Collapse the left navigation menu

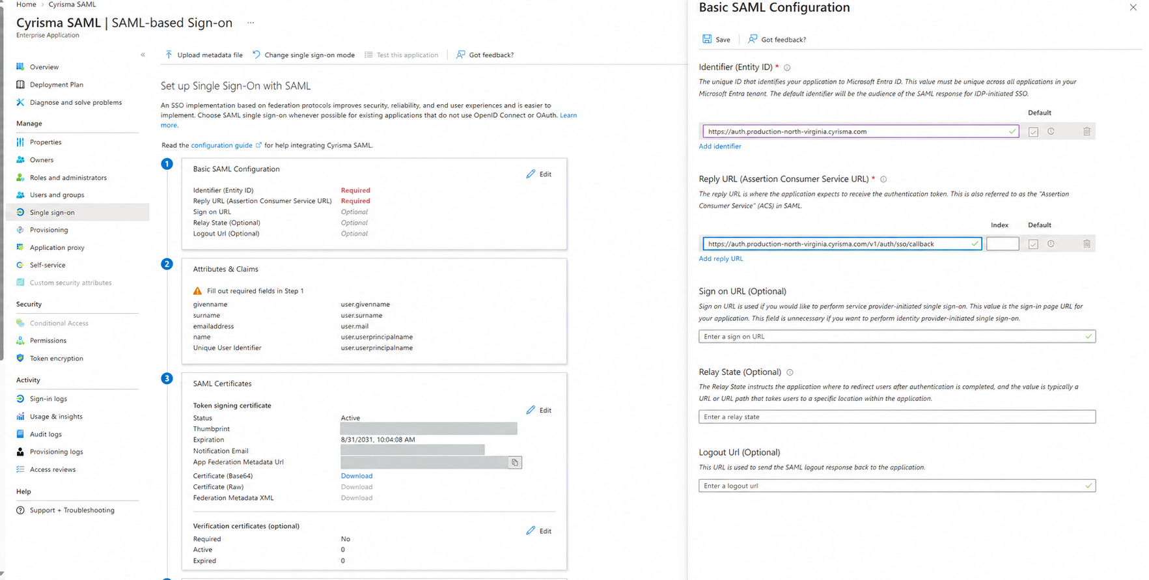143,55
